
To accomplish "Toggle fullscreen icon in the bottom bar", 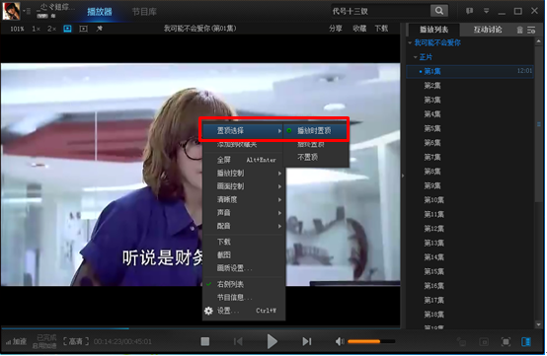I will pyautogui.click(x=506, y=342).
